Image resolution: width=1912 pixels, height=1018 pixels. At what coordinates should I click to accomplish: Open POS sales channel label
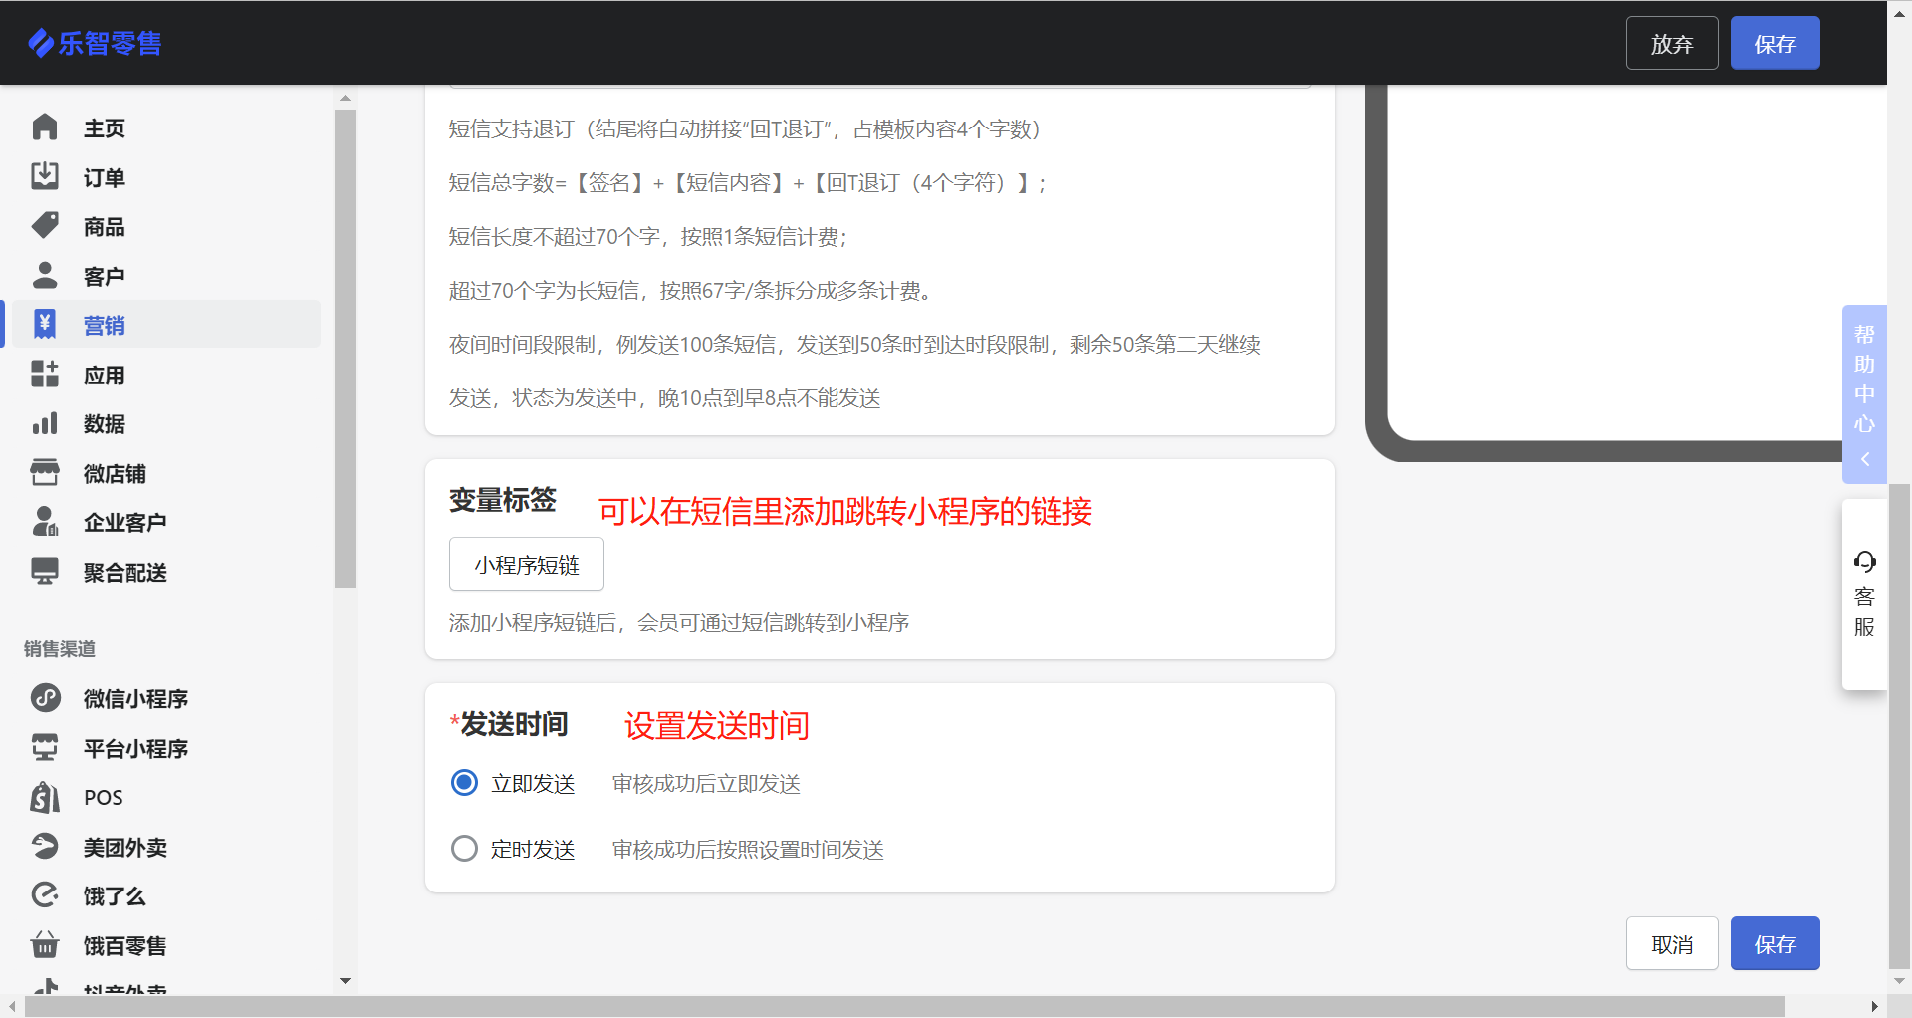tap(104, 798)
